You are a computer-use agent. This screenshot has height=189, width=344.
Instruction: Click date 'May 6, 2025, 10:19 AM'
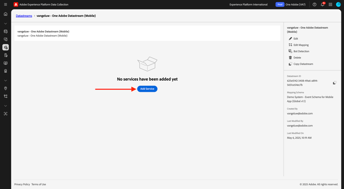pyautogui.click(x=299, y=138)
